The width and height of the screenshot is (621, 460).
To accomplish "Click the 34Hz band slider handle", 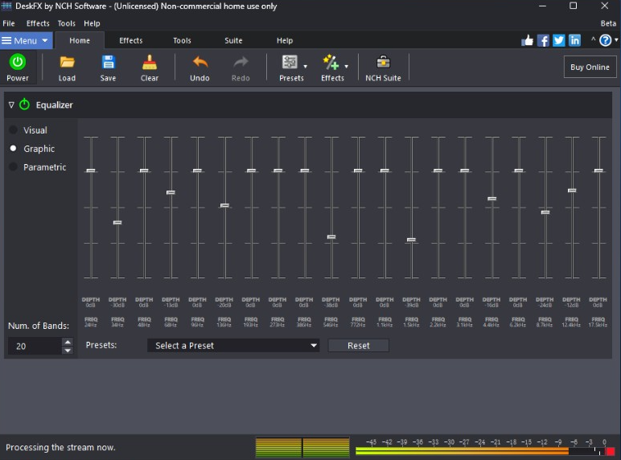I will click(117, 223).
